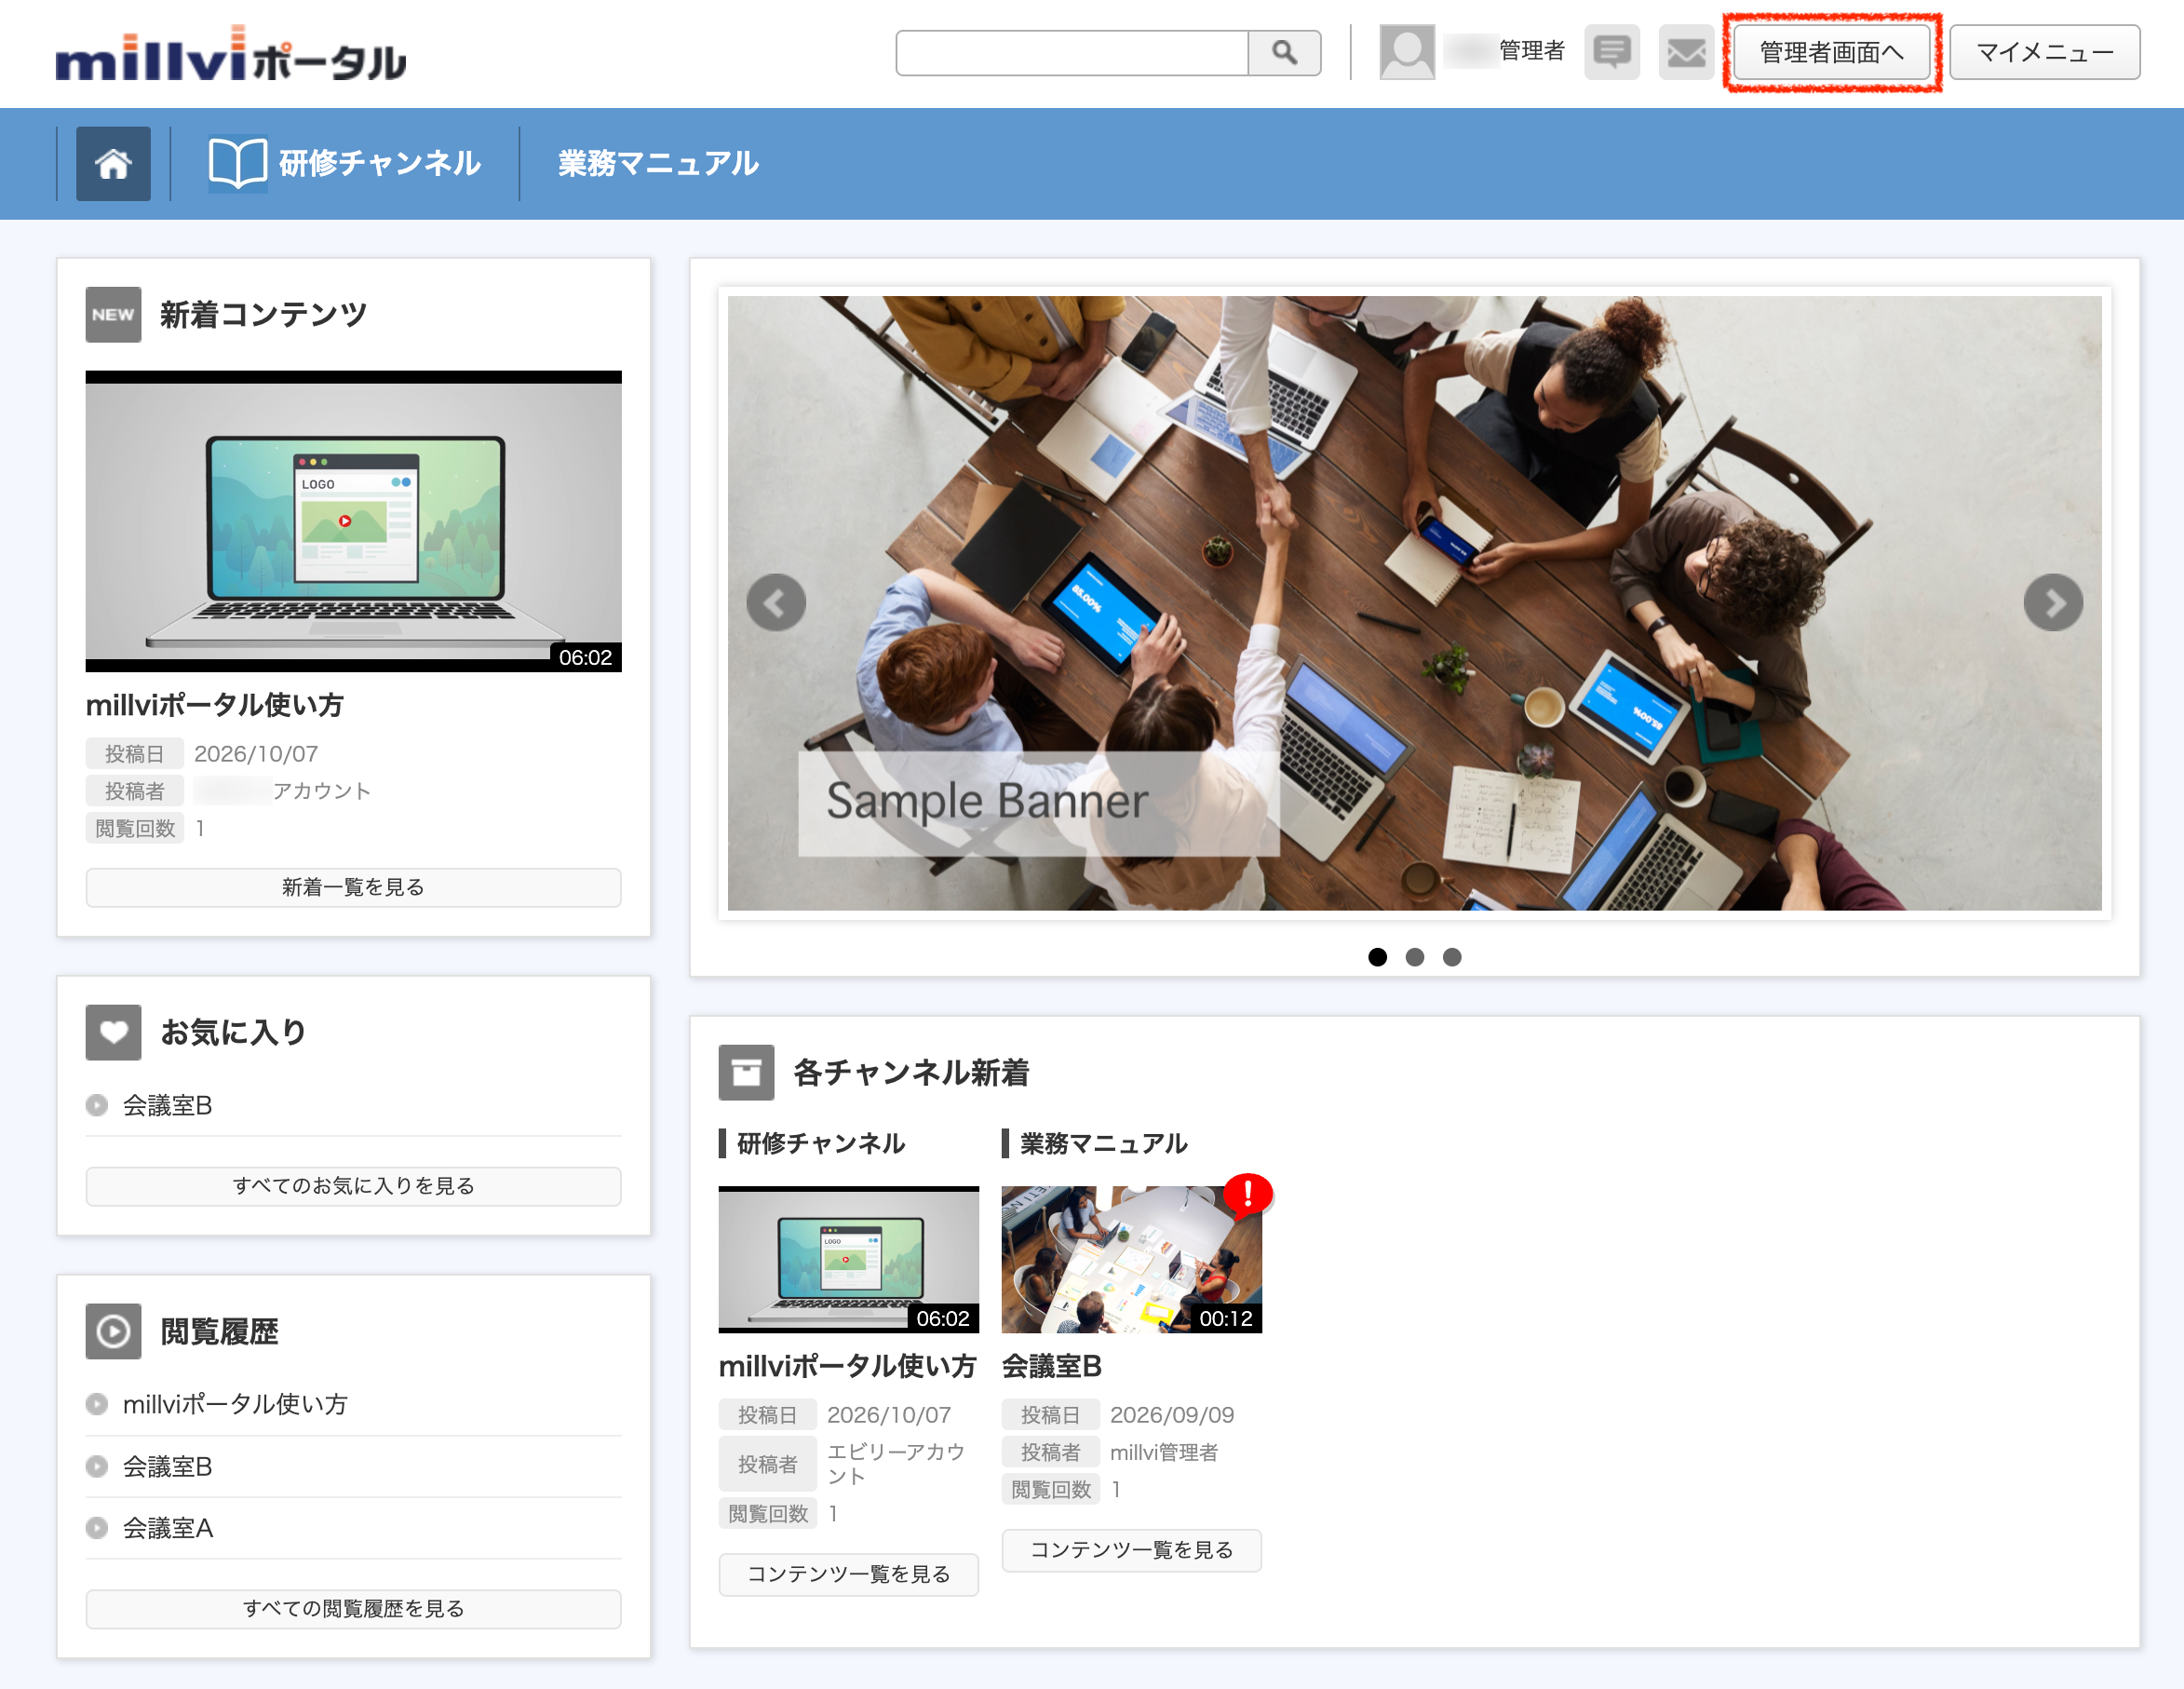Open 会議室B title in 各チャンネル新着
Screen dimensions: 2184x1689
click(1051, 1366)
